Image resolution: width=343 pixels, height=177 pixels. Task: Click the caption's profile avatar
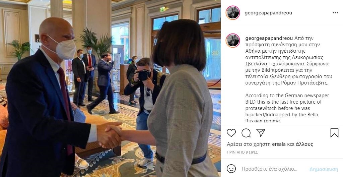(x=233, y=41)
